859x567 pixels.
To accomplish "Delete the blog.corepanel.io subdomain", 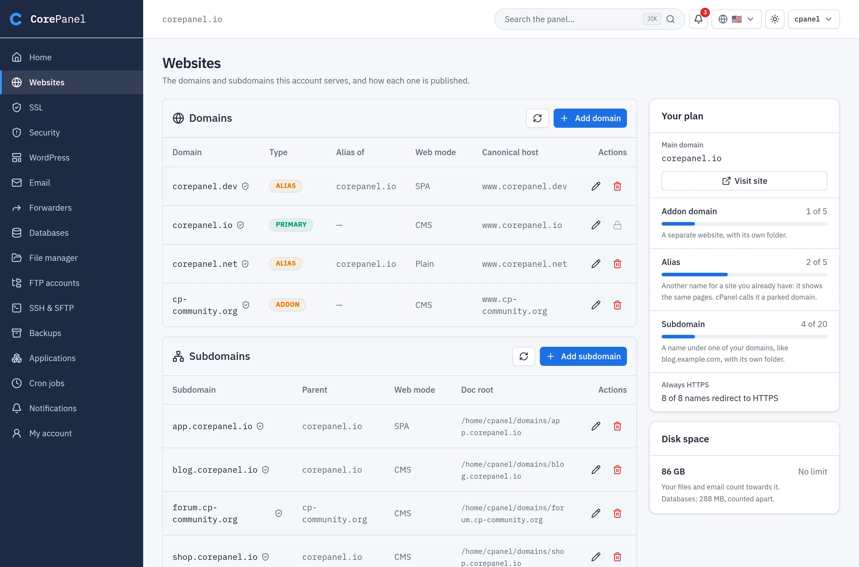I will [617, 470].
